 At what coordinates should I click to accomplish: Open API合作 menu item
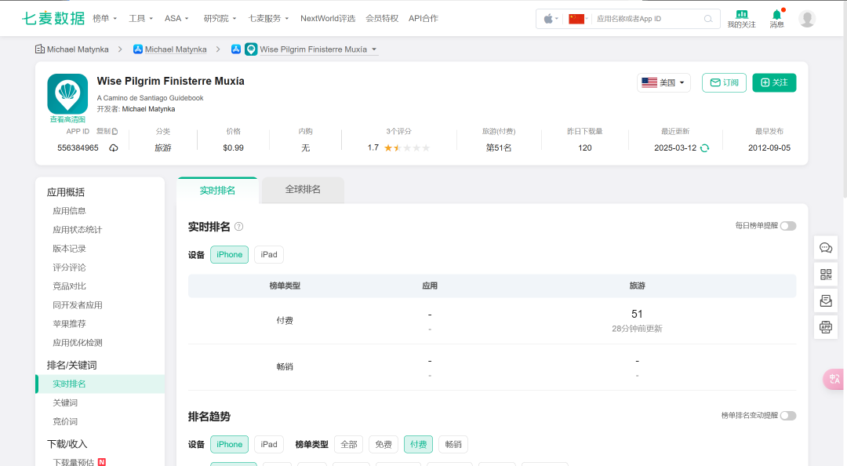click(423, 18)
